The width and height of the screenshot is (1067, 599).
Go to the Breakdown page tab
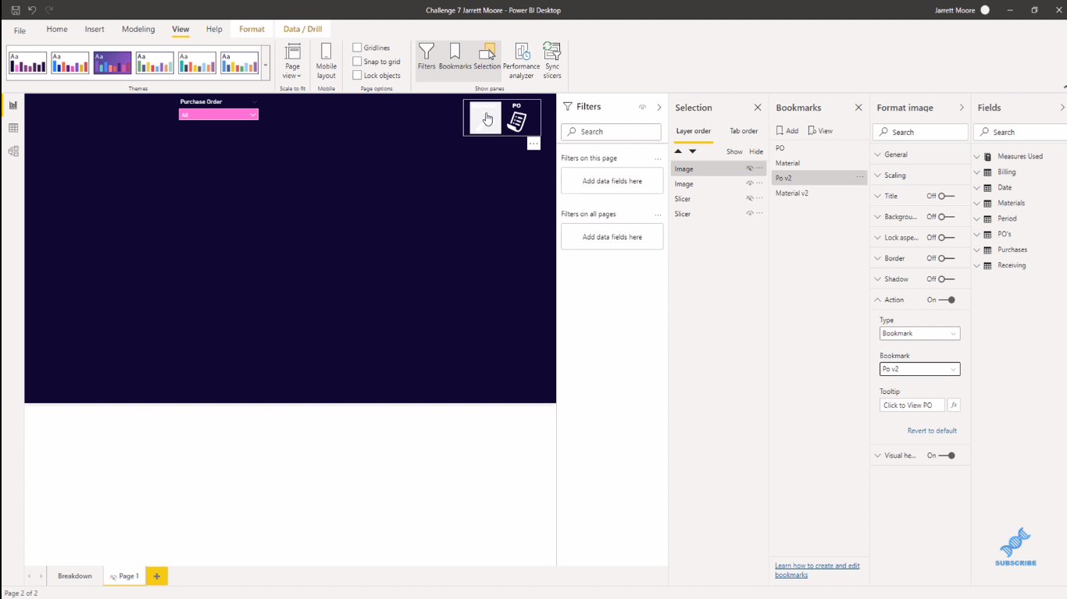coord(75,576)
